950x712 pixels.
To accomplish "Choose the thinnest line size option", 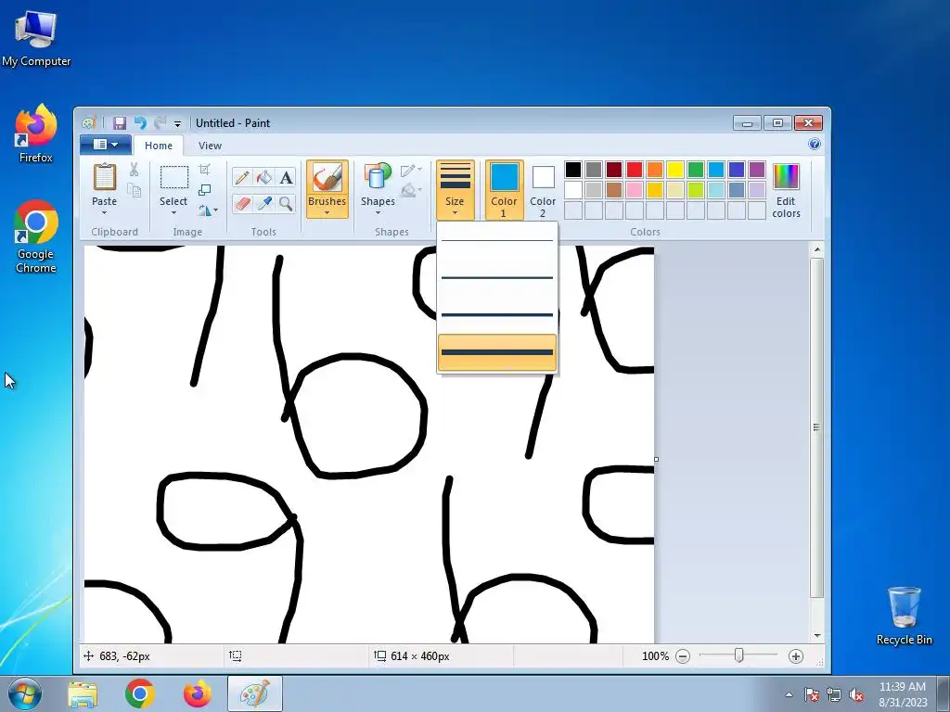I will click(x=497, y=241).
